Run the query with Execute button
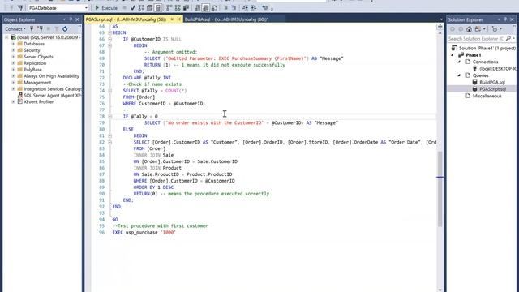The image size is (519, 292). [x=106, y=7]
